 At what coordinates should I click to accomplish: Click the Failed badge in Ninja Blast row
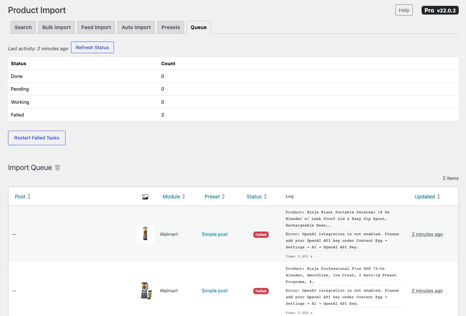point(261,235)
